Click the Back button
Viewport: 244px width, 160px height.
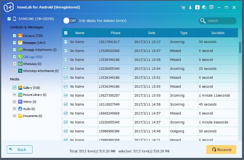coord(20,149)
